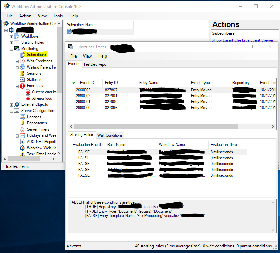Click the ADO.NET Reporting icon
280x253 pixels.
coord(22,142)
